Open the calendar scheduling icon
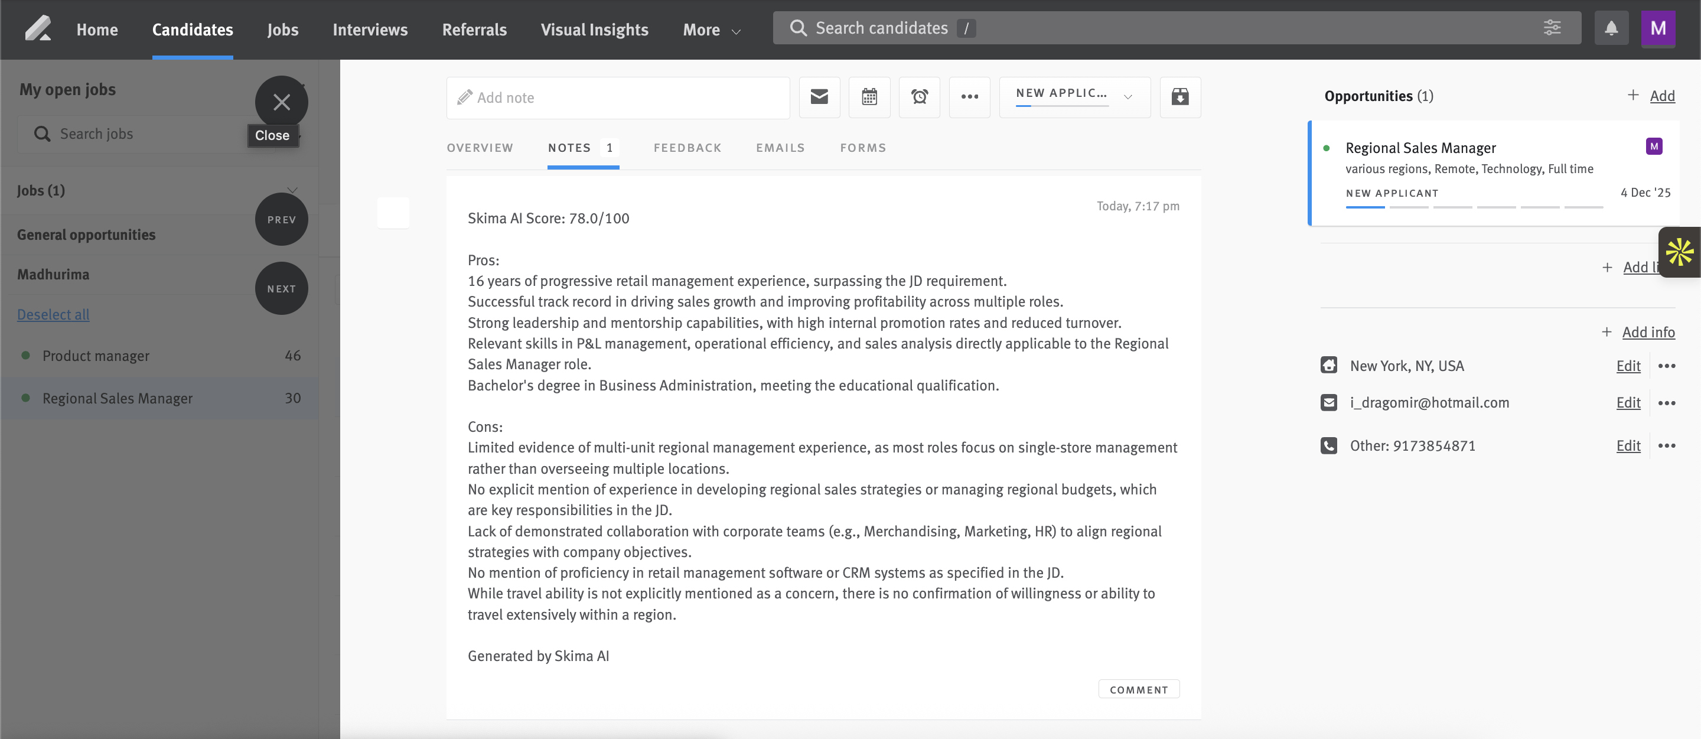Screen dimensions: 1701x739 pos(869,97)
